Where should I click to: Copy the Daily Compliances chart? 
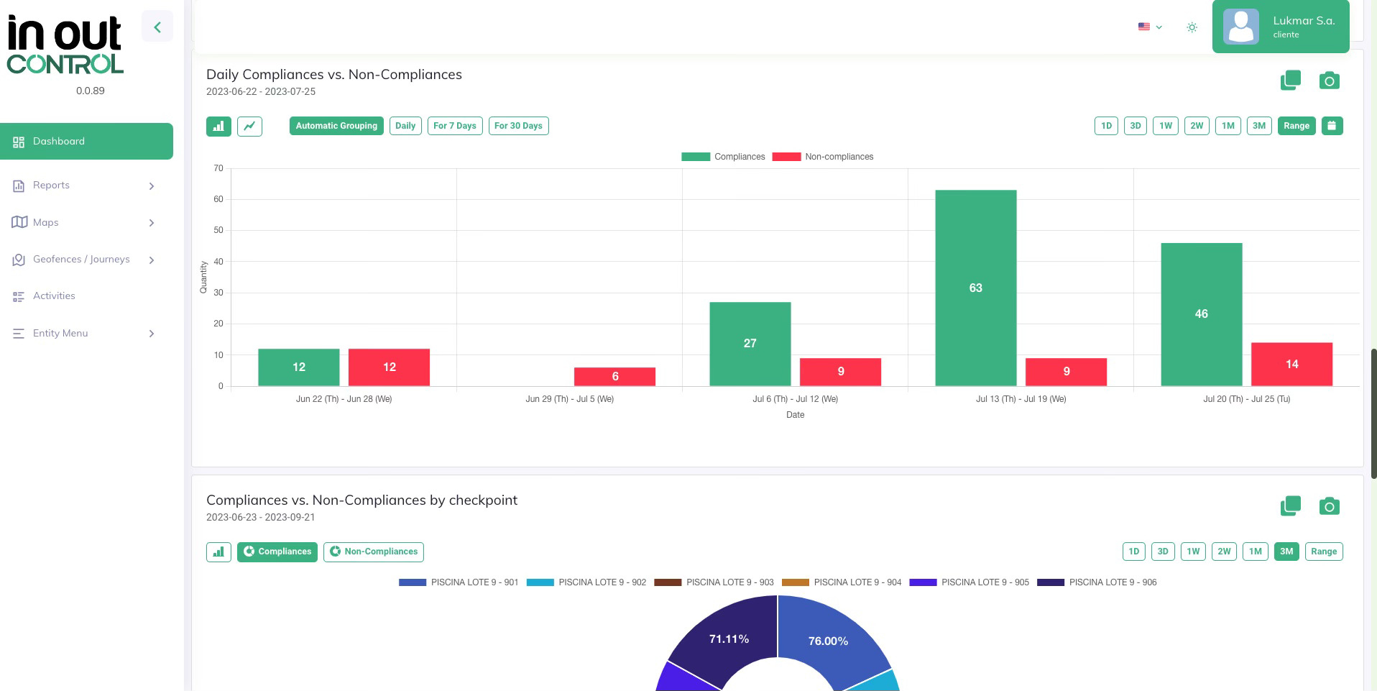[x=1290, y=80]
